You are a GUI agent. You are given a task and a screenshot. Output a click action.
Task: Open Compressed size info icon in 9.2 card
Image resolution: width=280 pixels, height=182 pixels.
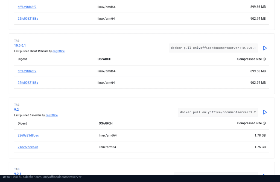264,123
